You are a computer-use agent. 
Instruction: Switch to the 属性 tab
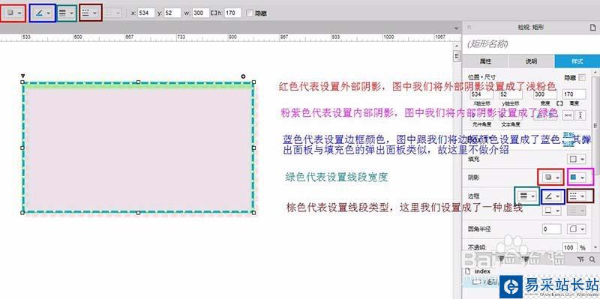(485, 61)
